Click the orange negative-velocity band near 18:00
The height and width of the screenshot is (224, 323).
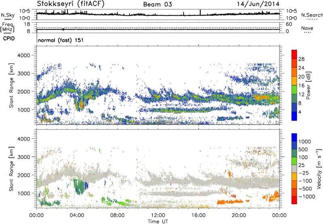(230, 202)
